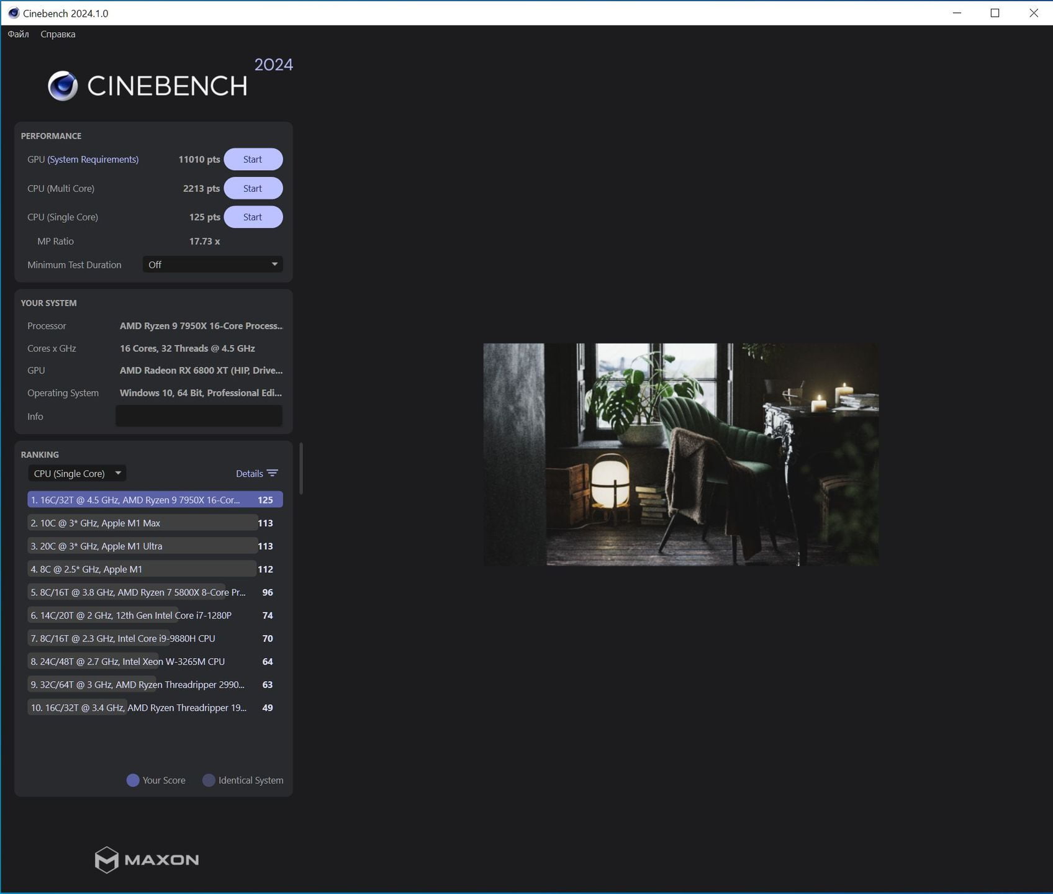The image size is (1053, 894).
Task: Select the Apple M1 Max ranking row
Action: click(x=155, y=523)
